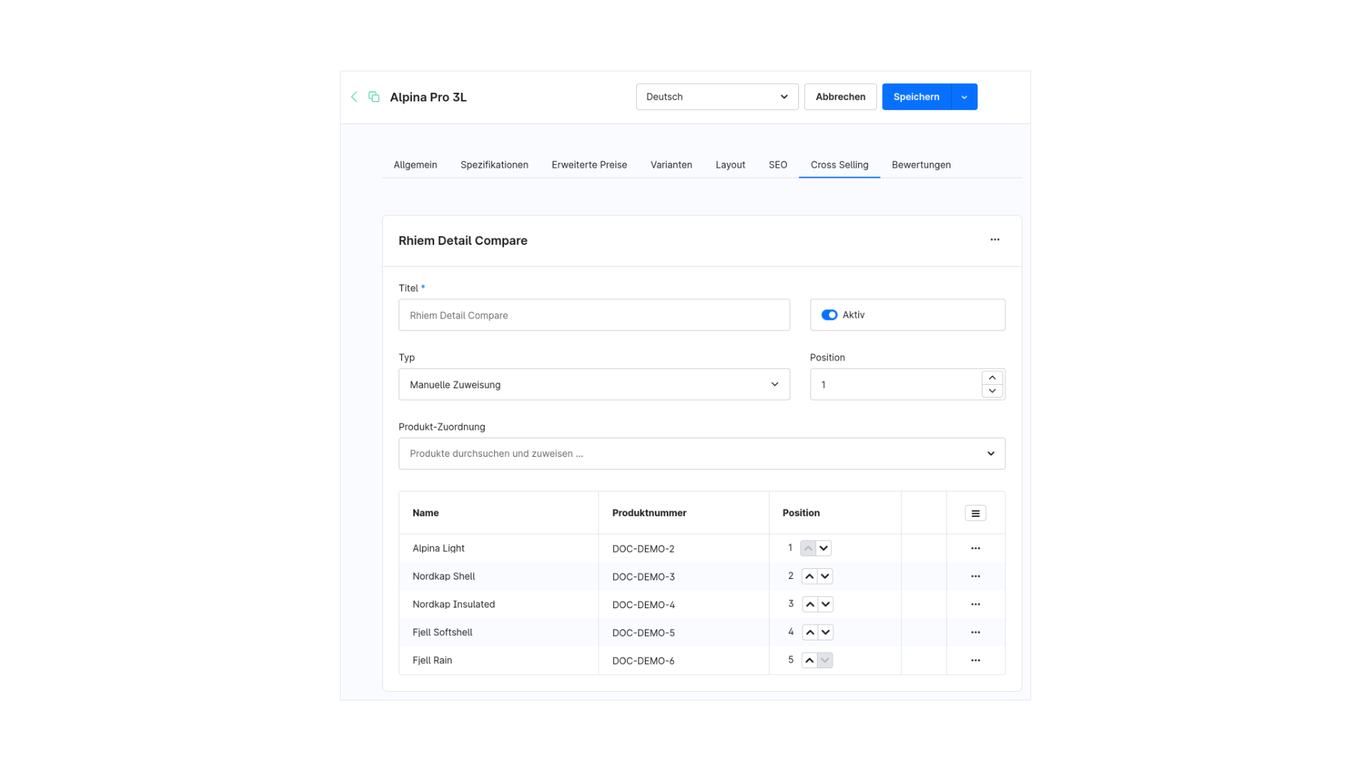Click into the Titel input field
The height and width of the screenshot is (771, 1371).
tap(594, 315)
